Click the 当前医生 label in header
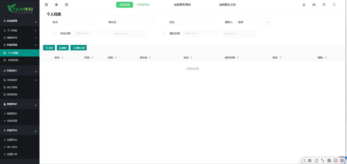 point(227,5)
